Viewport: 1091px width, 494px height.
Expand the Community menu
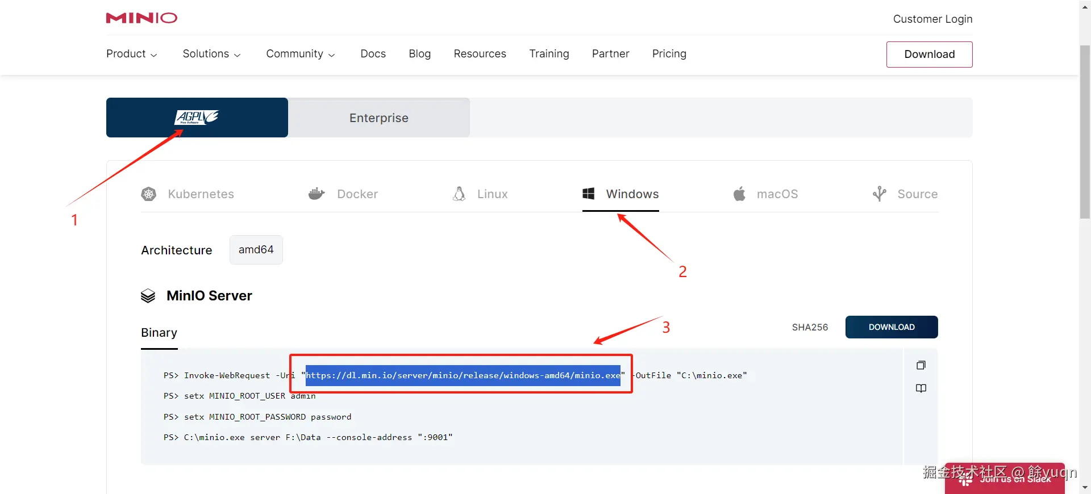click(301, 54)
